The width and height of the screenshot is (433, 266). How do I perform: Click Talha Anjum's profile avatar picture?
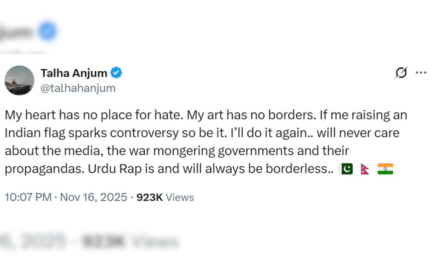pos(19,80)
